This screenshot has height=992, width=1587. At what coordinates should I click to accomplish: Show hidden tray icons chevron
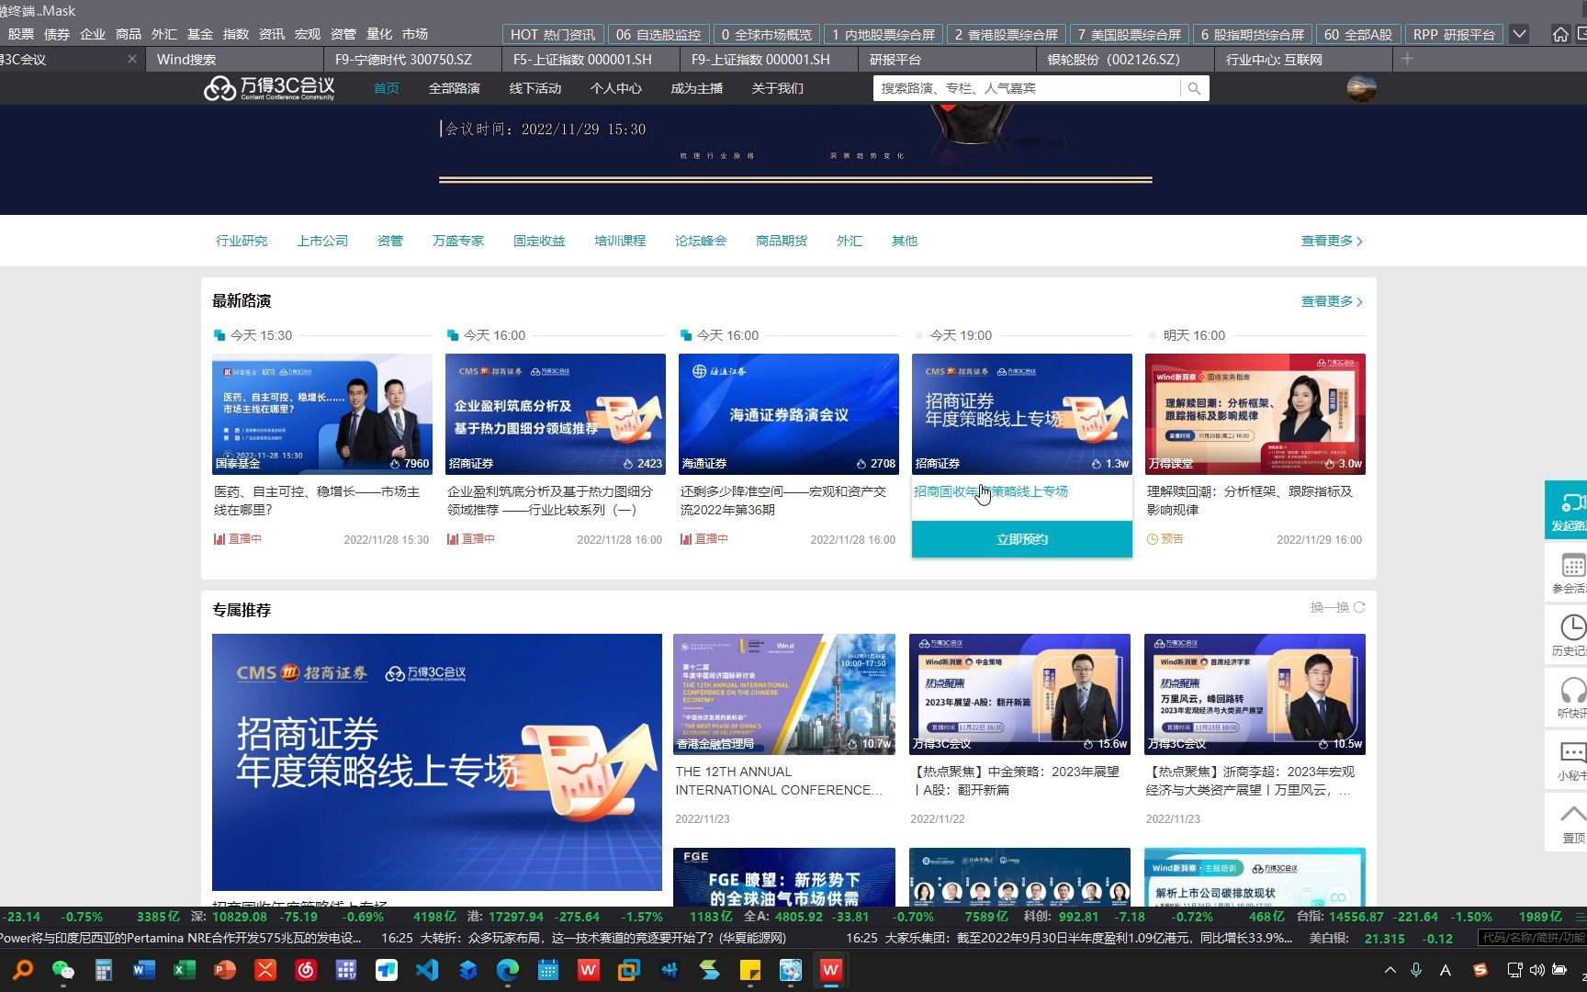coord(1390,970)
